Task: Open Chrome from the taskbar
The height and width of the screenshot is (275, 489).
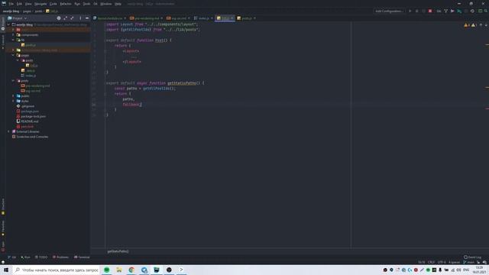Action: 131,270
